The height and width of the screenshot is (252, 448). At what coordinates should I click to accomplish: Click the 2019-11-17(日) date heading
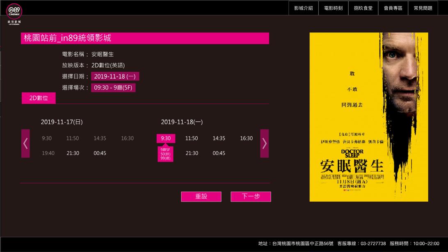(x=62, y=122)
